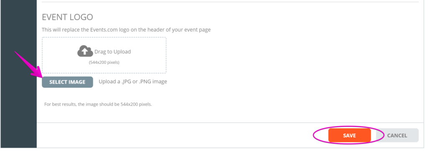The height and width of the screenshot is (152, 428).
Task: Click the For best results note
Action: 98,104
